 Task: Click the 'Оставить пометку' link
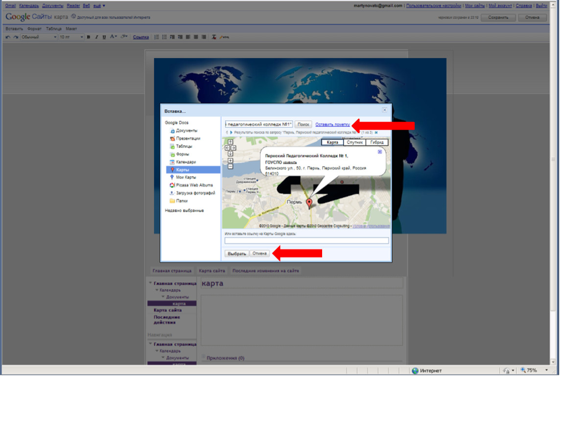[332, 124]
